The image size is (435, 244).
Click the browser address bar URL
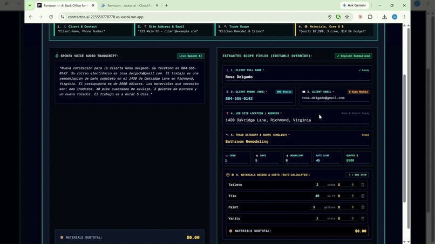(x=106, y=17)
